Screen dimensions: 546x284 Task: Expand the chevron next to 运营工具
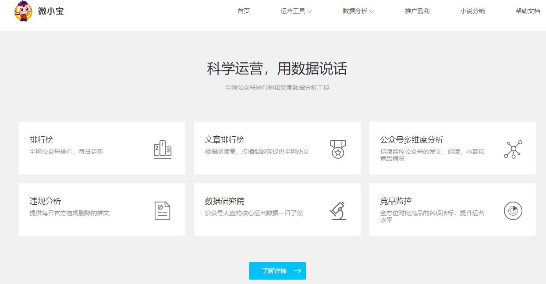pyautogui.click(x=310, y=11)
